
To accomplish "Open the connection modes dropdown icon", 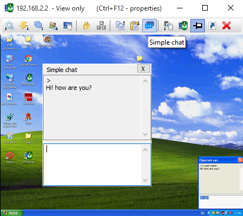I will [x=168, y=26].
